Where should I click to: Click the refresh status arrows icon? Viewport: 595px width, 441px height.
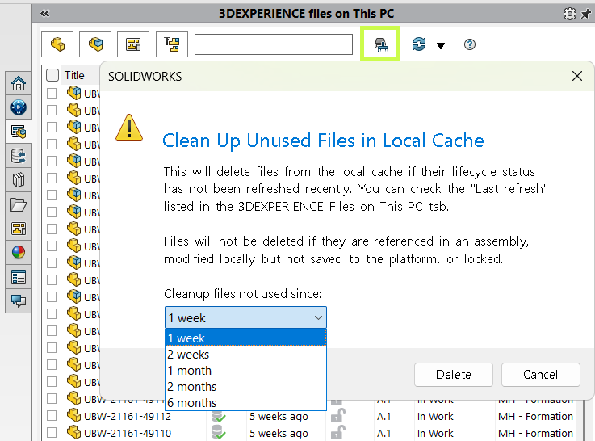click(419, 44)
